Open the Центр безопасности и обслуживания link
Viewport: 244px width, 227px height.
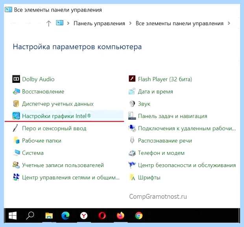(x=187, y=165)
